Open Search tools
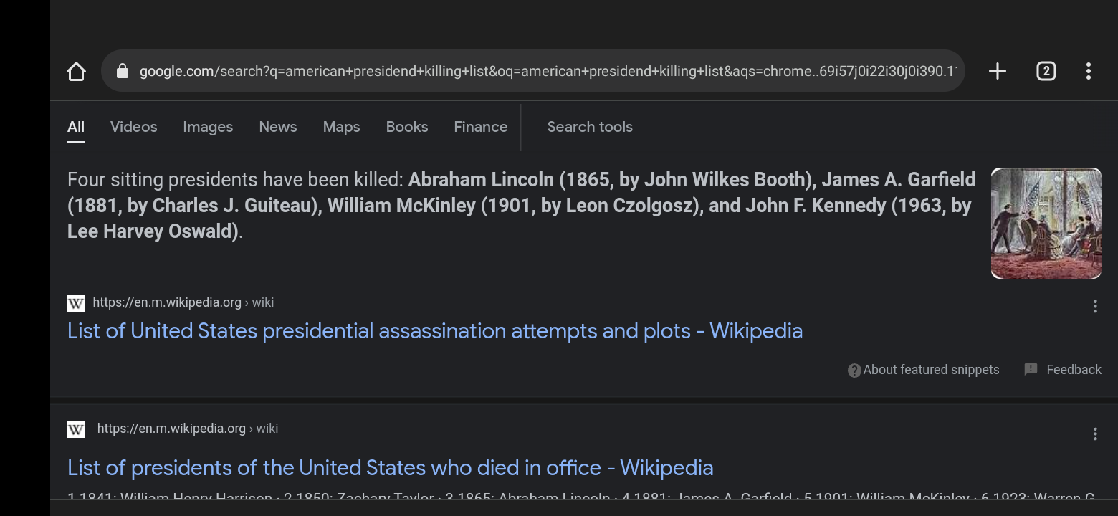The height and width of the screenshot is (516, 1118). click(x=590, y=127)
